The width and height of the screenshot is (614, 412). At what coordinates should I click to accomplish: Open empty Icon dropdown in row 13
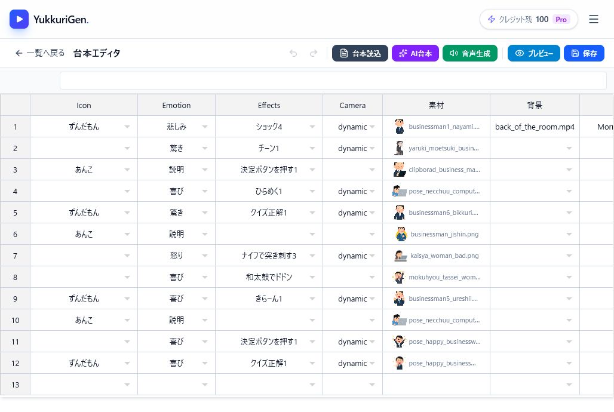pos(127,385)
